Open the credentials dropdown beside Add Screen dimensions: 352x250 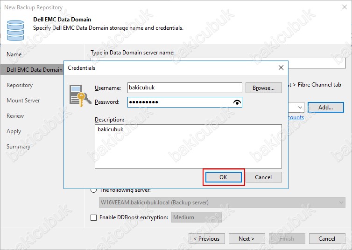click(x=300, y=108)
